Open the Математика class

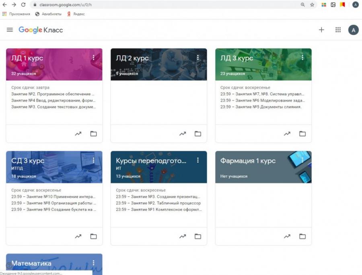point(31,263)
